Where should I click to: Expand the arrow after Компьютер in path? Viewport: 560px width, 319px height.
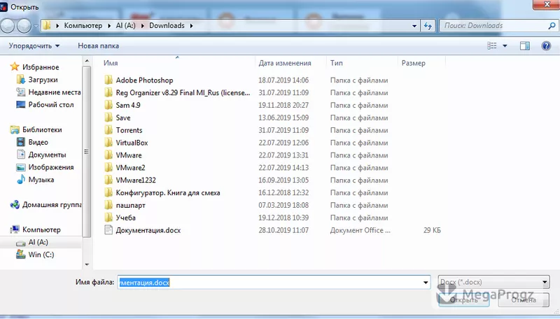(x=109, y=26)
